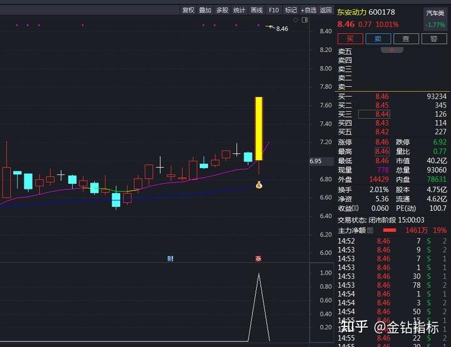
Task: Collapse the order book using the red chevron handle
Action: pyautogui.click(x=391, y=50)
